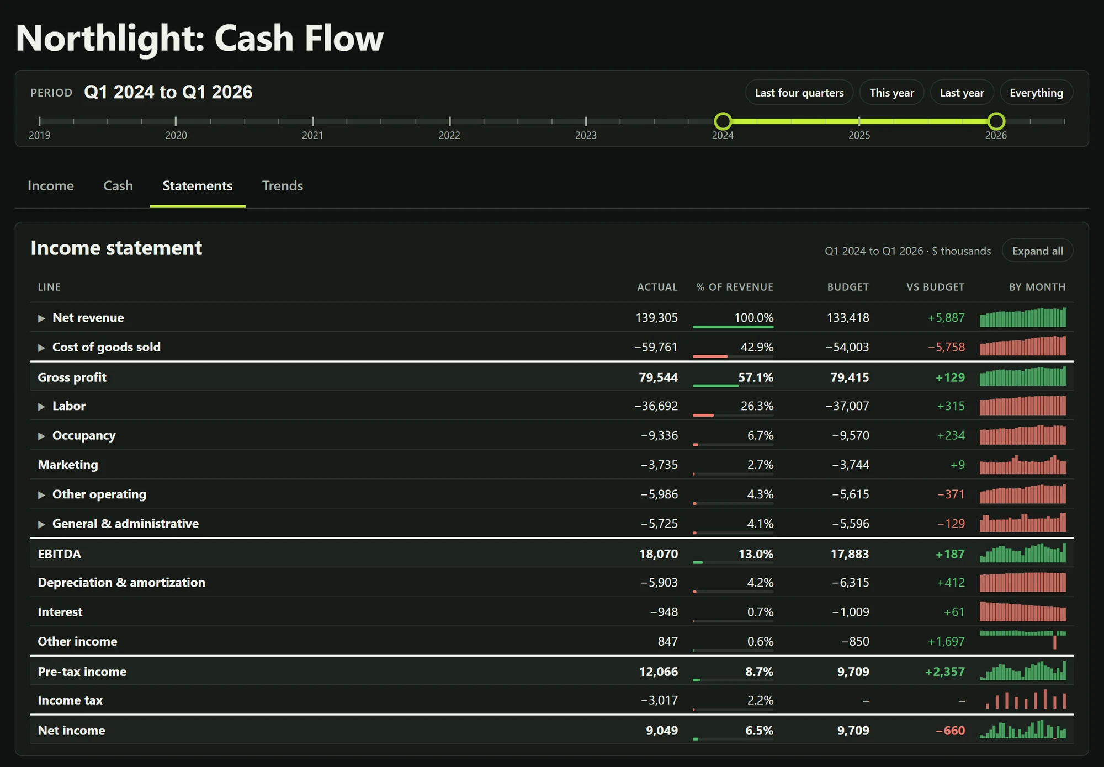Click the Pre-tax income row label
The width and height of the screenshot is (1104, 767).
[82, 672]
